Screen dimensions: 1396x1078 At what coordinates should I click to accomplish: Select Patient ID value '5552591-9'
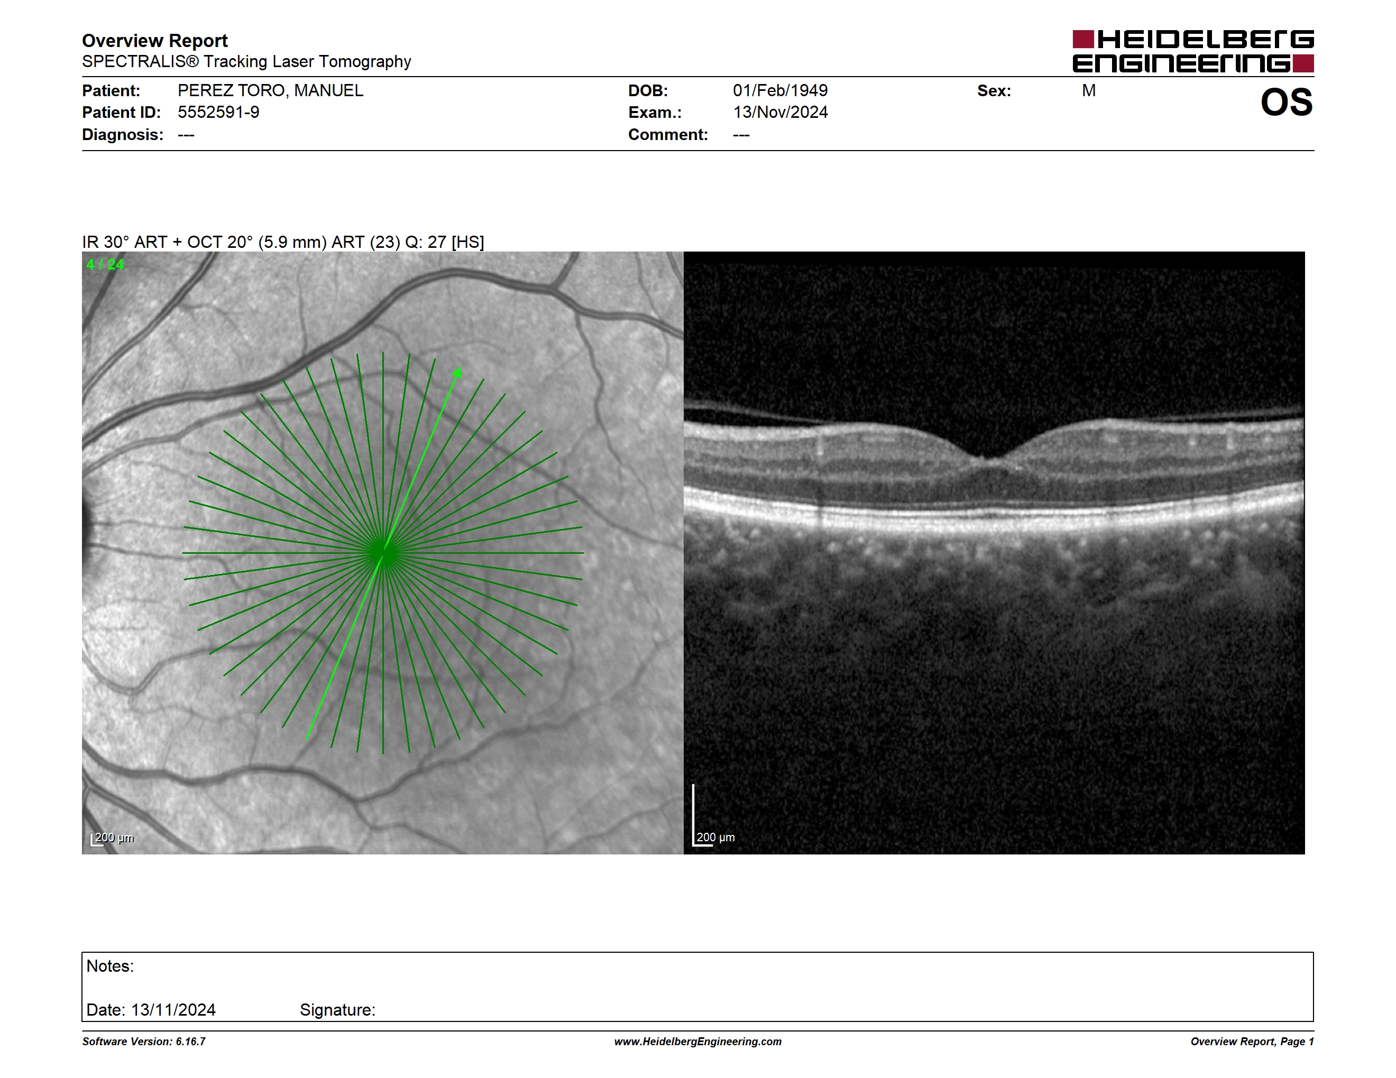click(x=218, y=113)
